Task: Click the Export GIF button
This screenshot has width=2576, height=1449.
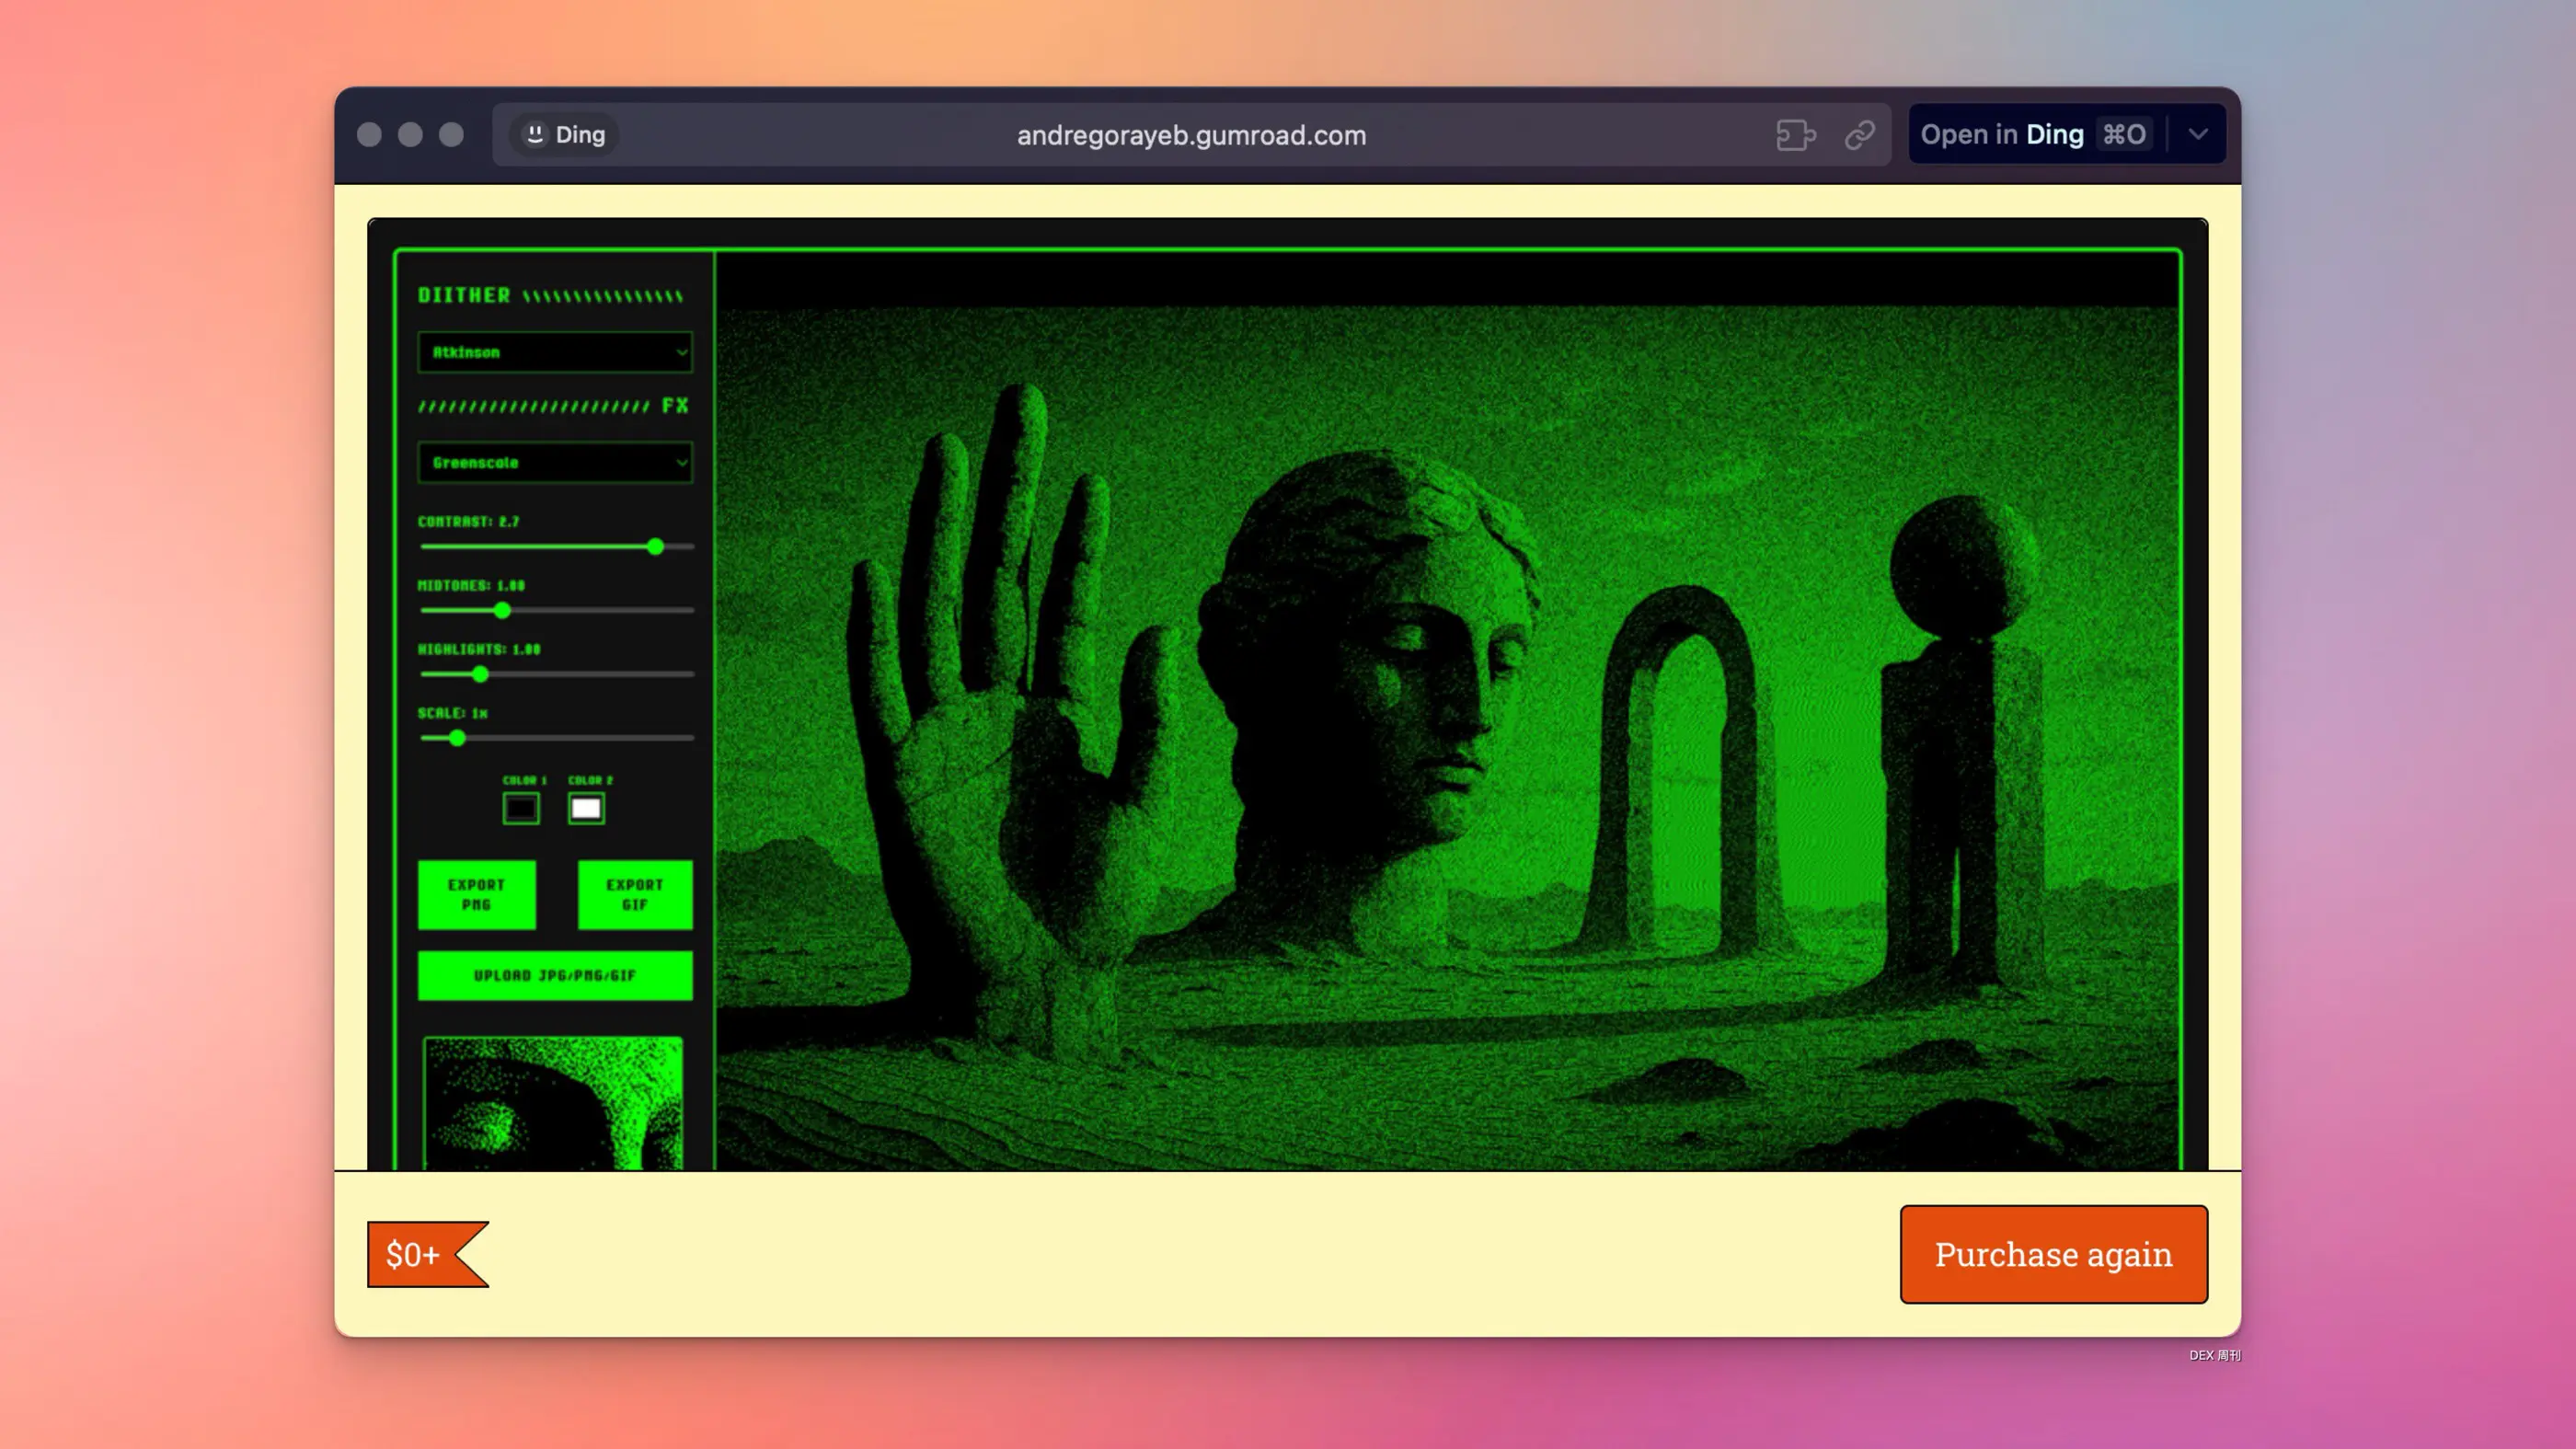Action: click(x=635, y=895)
